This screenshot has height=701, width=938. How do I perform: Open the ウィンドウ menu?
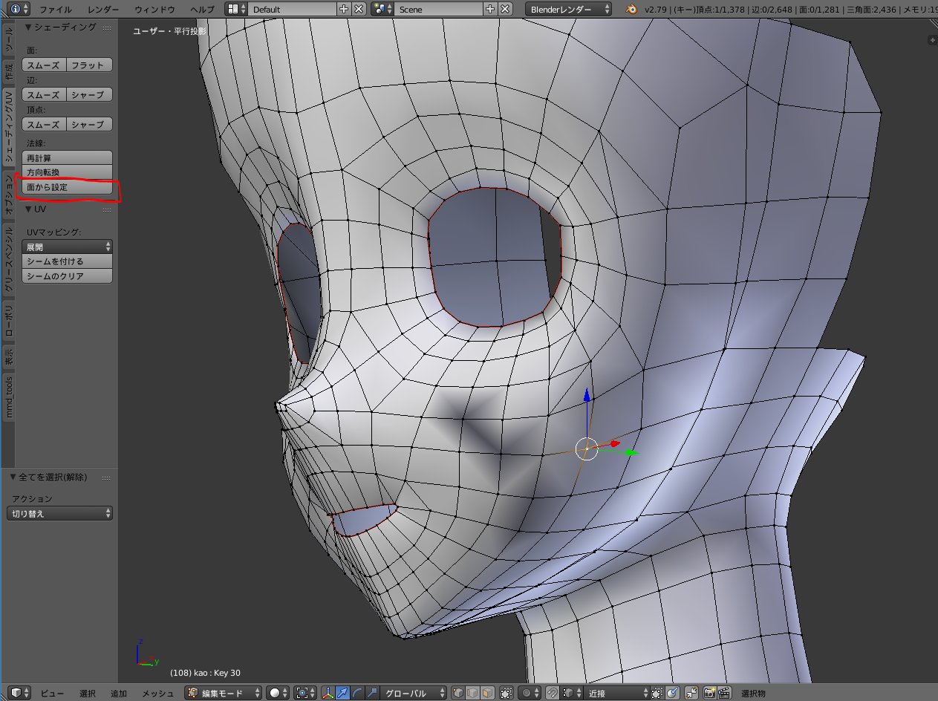154,9
